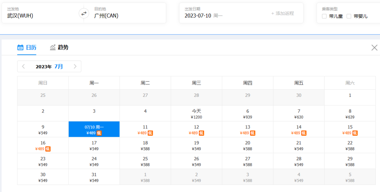380x192 pixels.
Task: Select July 29 priced ¥588
Action: click(x=350, y=161)
